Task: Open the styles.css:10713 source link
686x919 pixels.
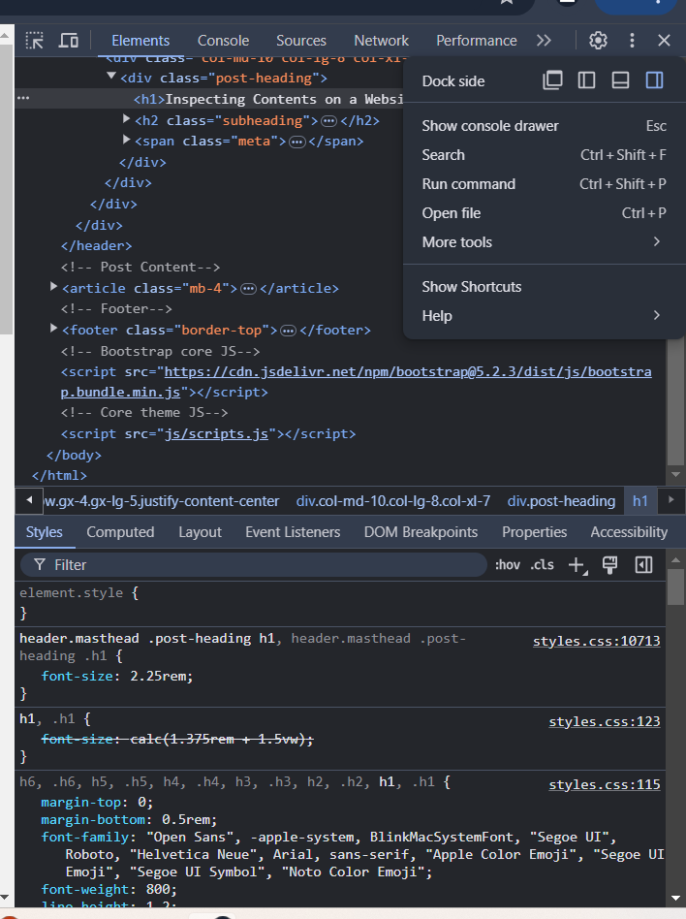Action: click(596, 642)
